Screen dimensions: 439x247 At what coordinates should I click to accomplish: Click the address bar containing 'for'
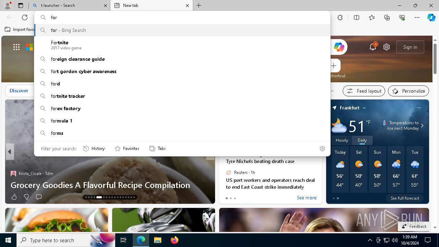(x=182, y=17)
